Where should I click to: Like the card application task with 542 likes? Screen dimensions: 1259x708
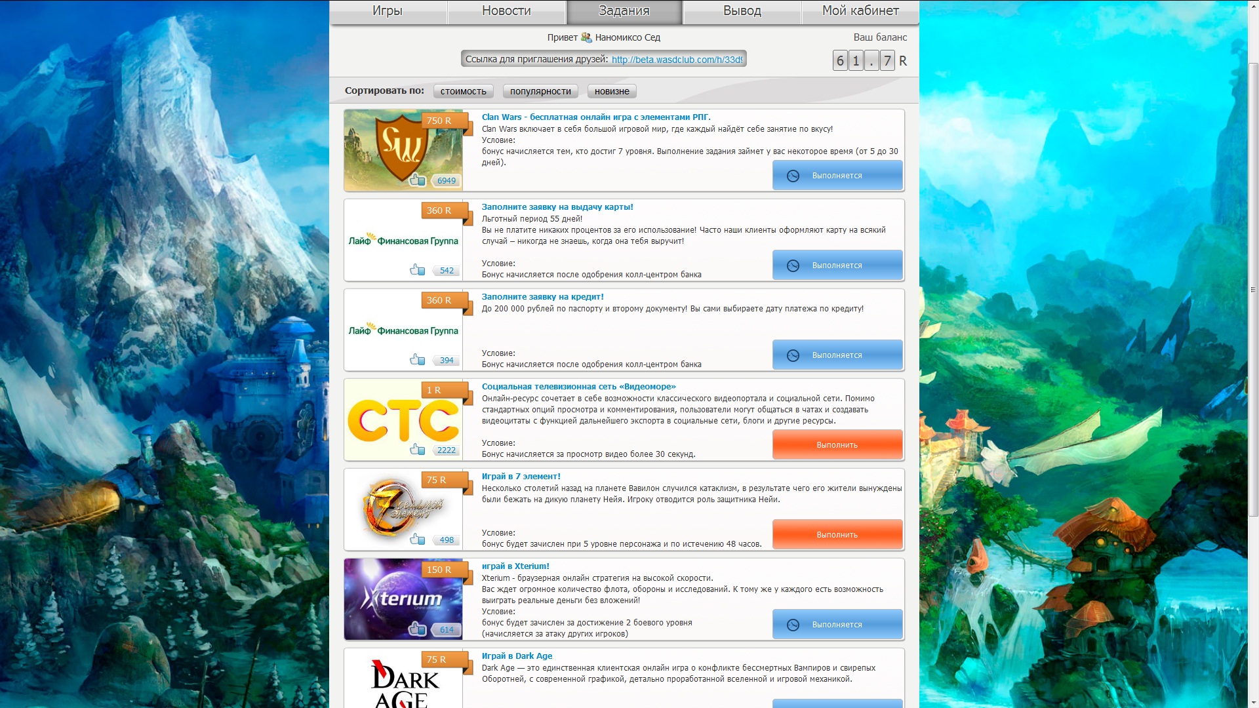(417, 269)
